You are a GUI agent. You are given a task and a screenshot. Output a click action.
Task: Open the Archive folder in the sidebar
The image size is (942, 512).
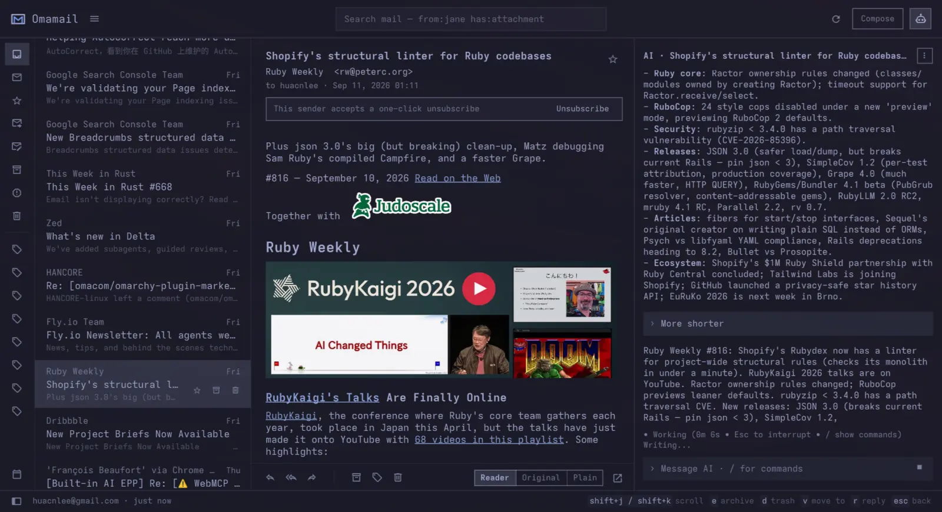17,170
